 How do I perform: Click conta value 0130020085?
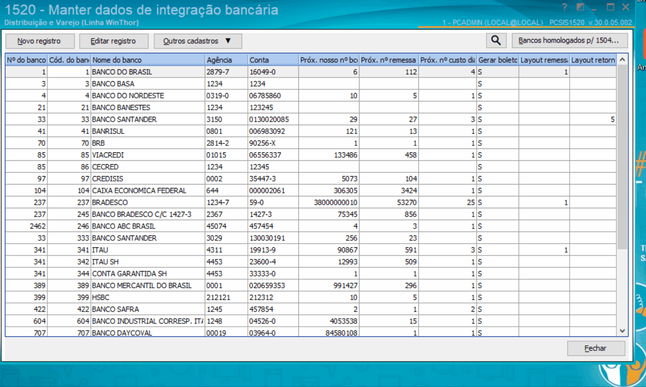269,119
